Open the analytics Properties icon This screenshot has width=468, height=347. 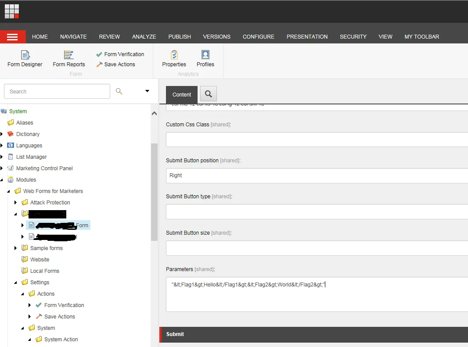(x=174, y=59)
